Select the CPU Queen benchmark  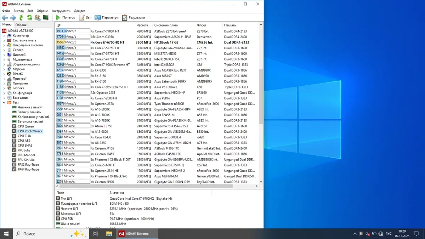click(x=26, y=126)
